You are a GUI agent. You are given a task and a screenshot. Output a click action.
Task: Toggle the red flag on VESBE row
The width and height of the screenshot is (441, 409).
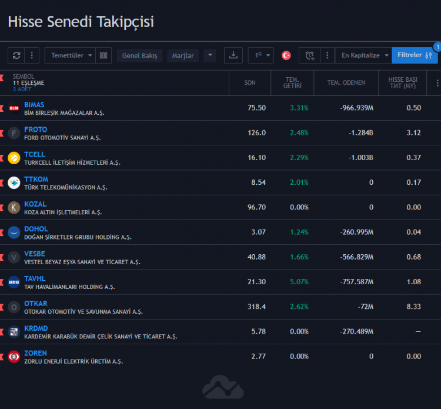click(x=2, y=257)
